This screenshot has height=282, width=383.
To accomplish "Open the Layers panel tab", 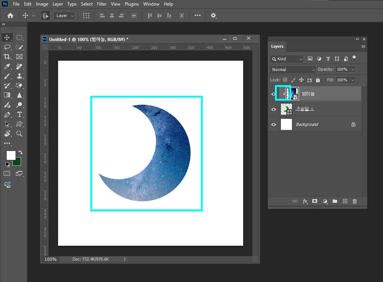I will tap(277, 46).
